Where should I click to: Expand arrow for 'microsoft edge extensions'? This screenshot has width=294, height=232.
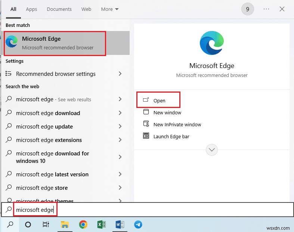(x=120, y=140)
